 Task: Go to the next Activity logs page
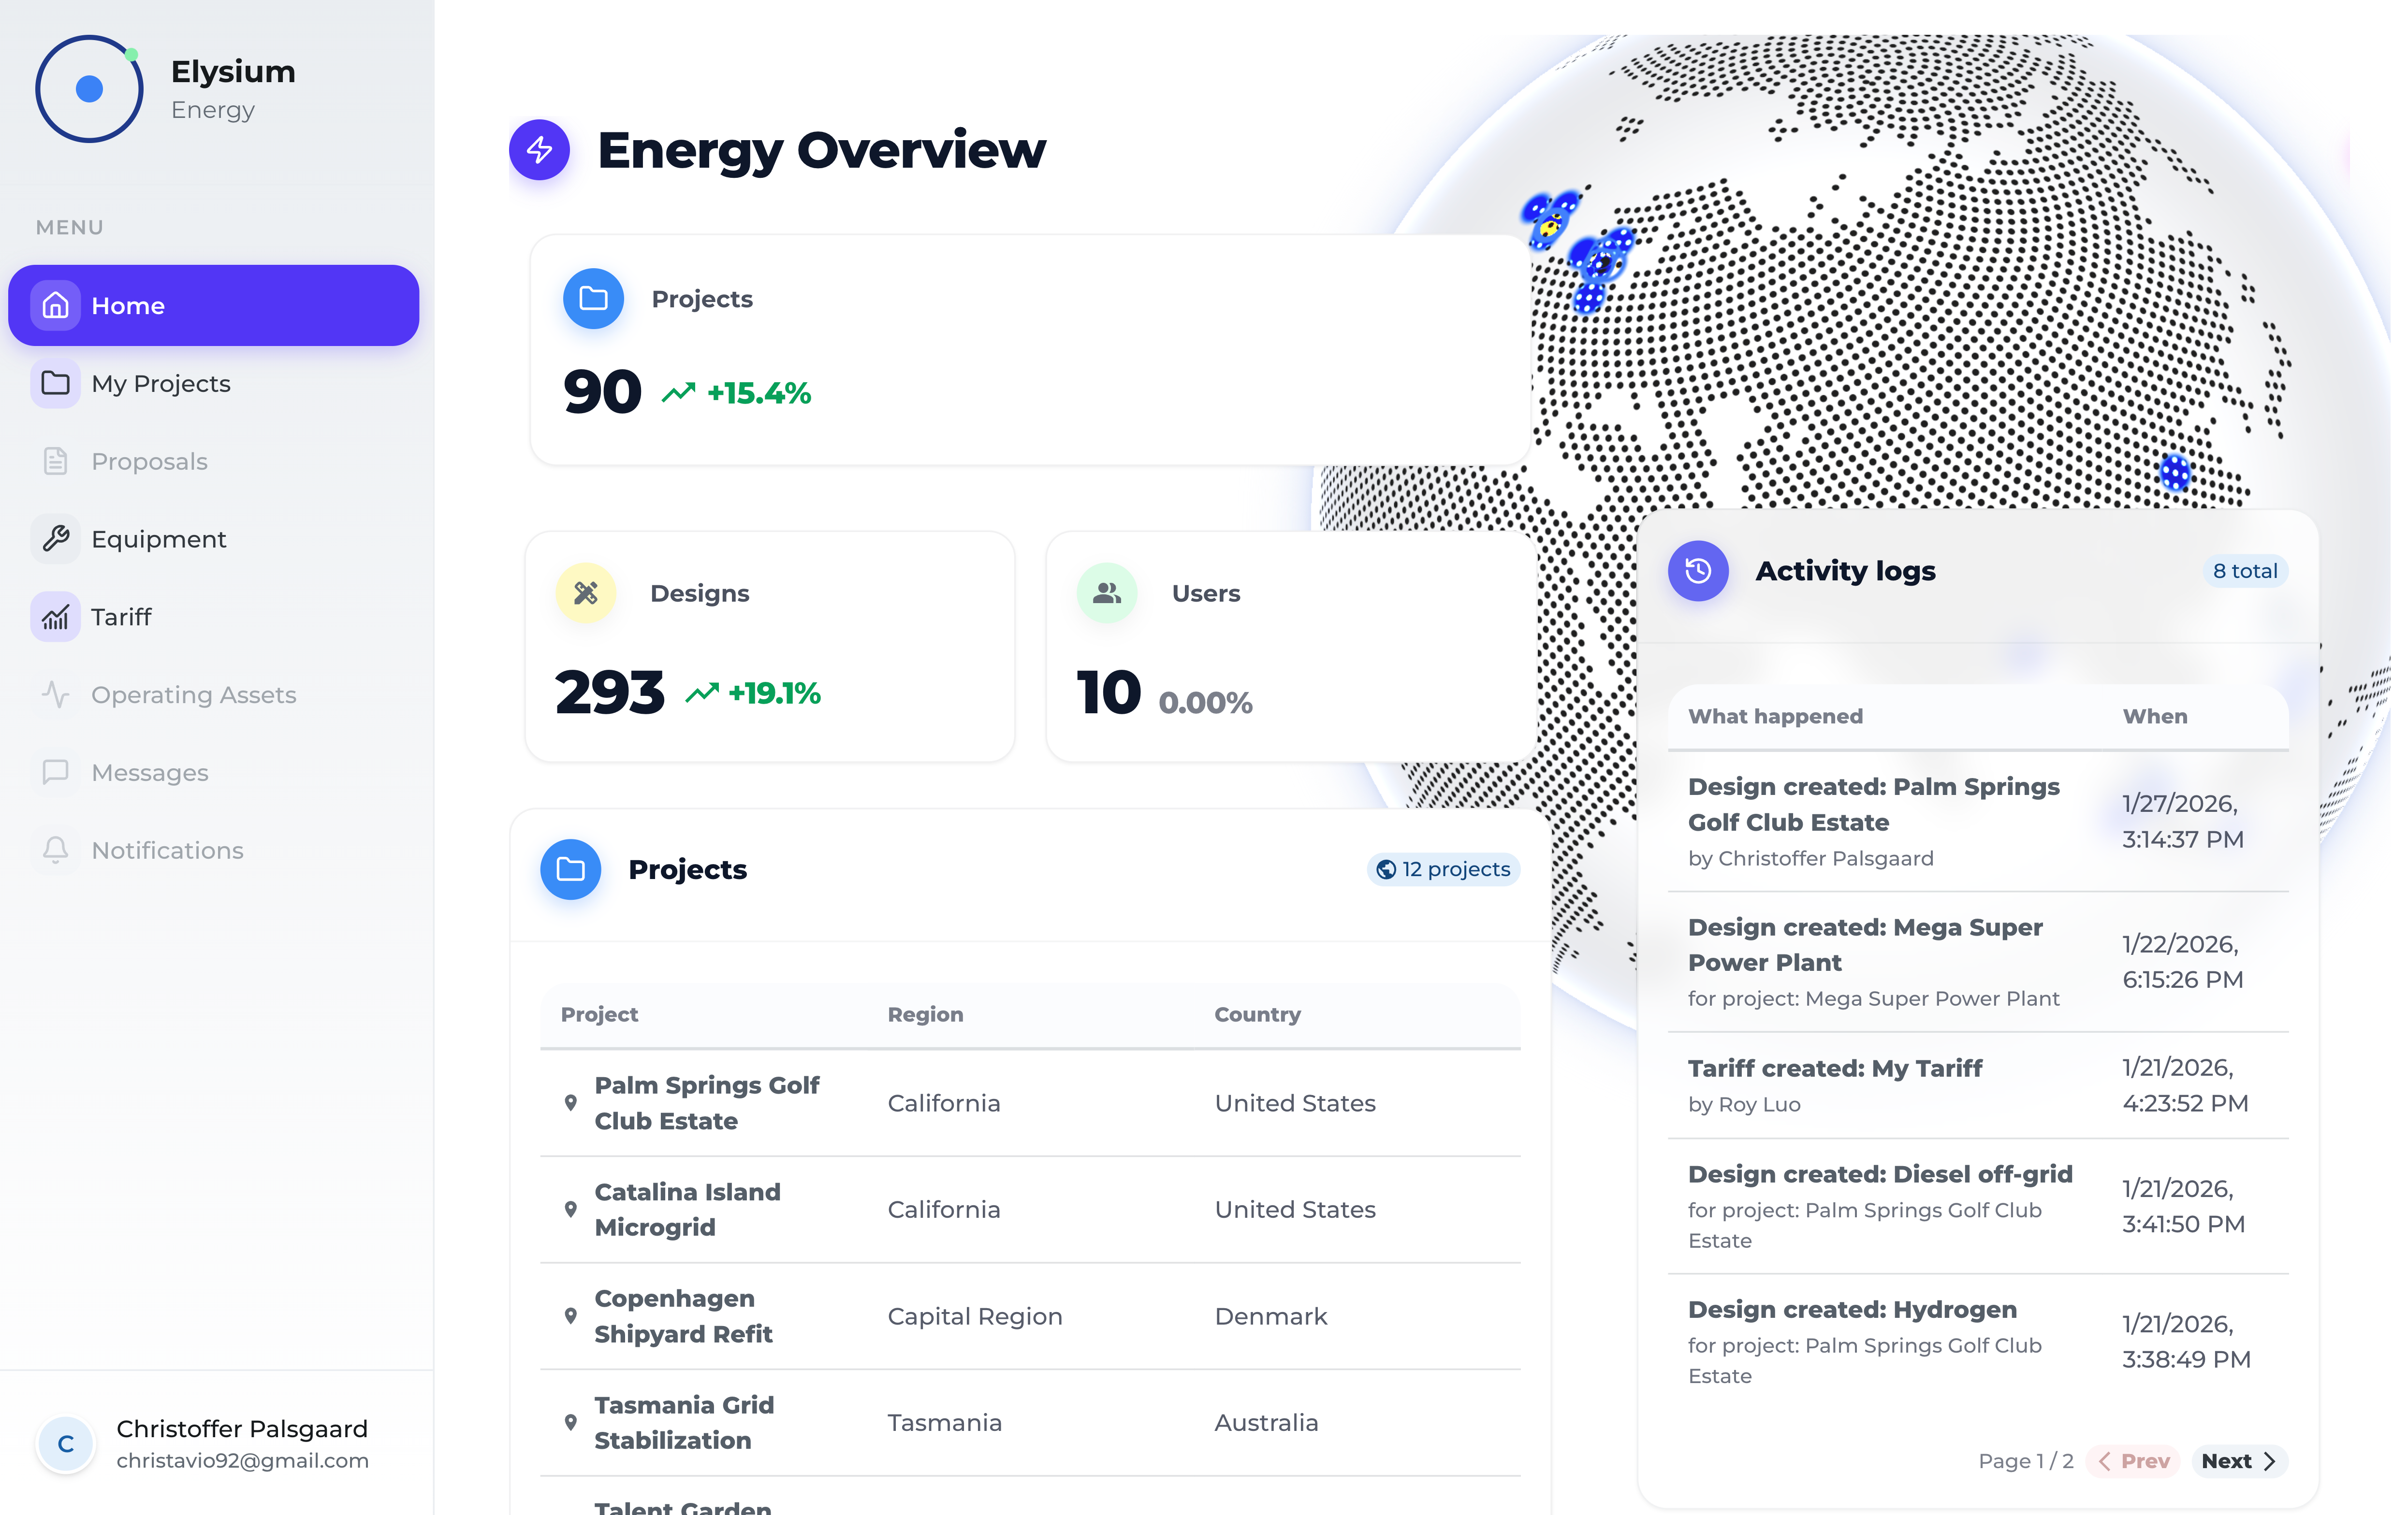pyautogui.click(x=2237, y=1460)
